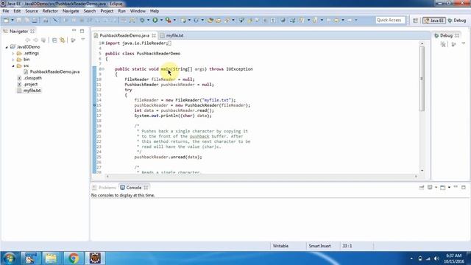Image resolution: width=471 pixels, height=265 pixels.
Task: Expand the .settings folder
Action: 13,53
